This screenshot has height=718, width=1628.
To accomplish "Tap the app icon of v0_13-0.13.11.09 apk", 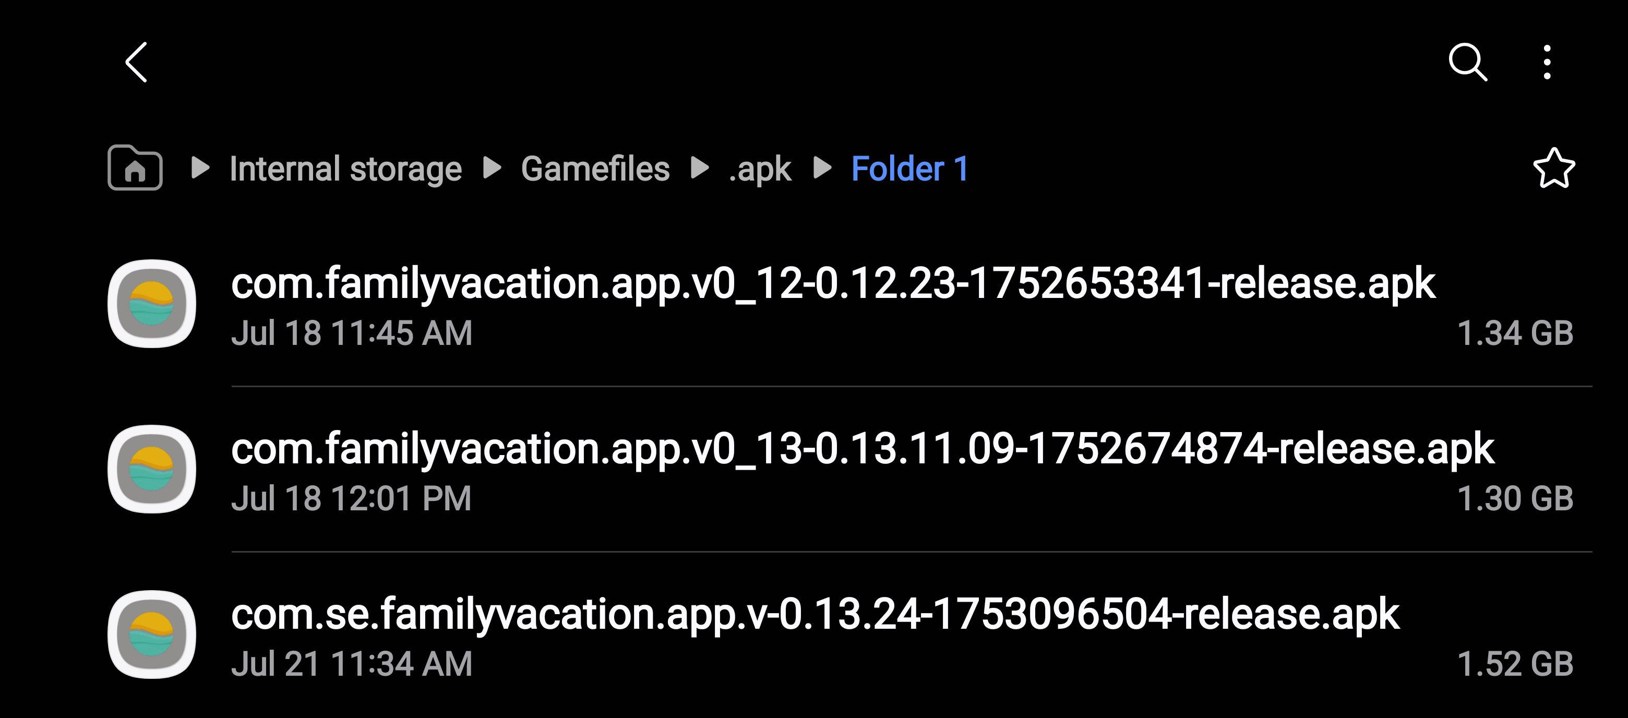I will pyautogui.click(x=152, y=469).
